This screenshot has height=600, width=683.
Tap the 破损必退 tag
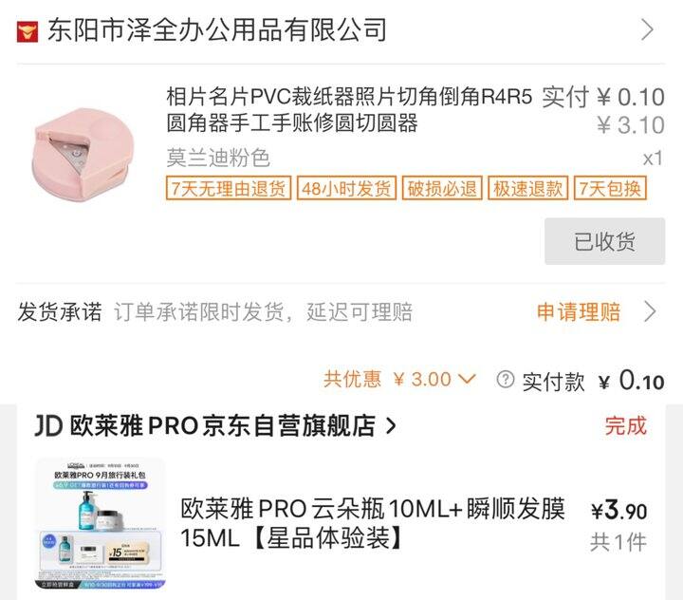coord(442,188)
